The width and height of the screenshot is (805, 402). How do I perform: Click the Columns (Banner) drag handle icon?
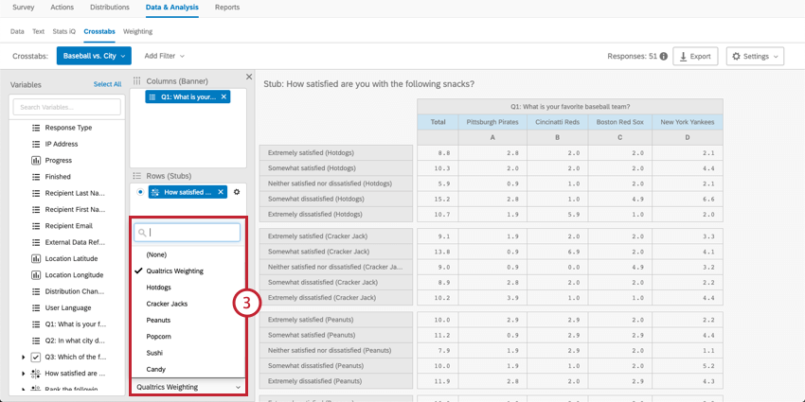(136, 81)
